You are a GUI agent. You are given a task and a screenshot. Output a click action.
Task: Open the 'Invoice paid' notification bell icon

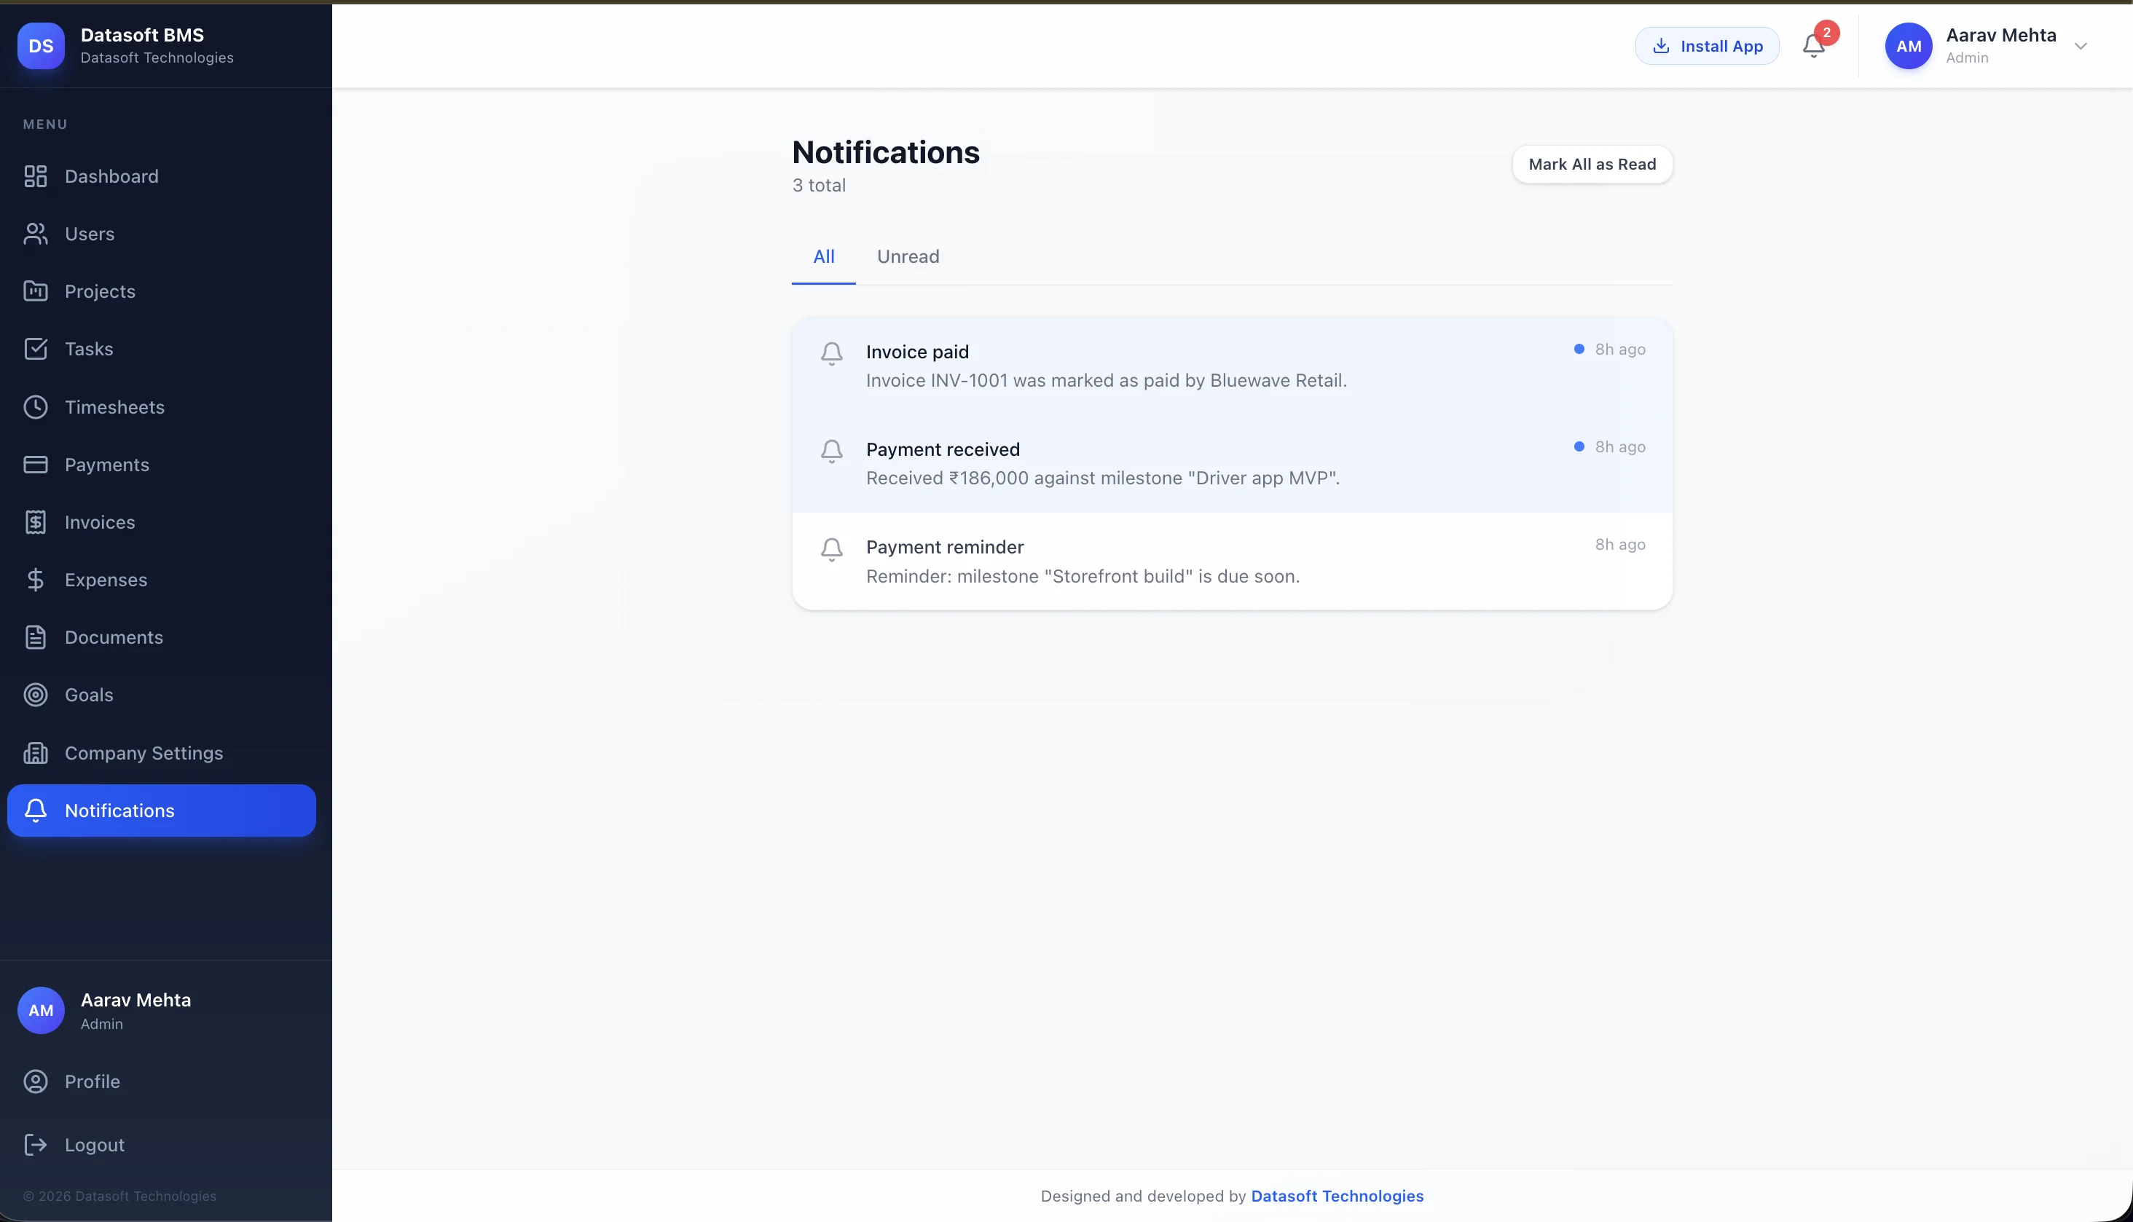coord(832,353)
